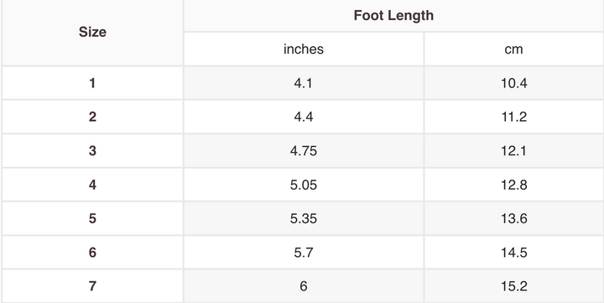Click size 4 row label
The image size is (604, 303).
click(x=92, y=185)
